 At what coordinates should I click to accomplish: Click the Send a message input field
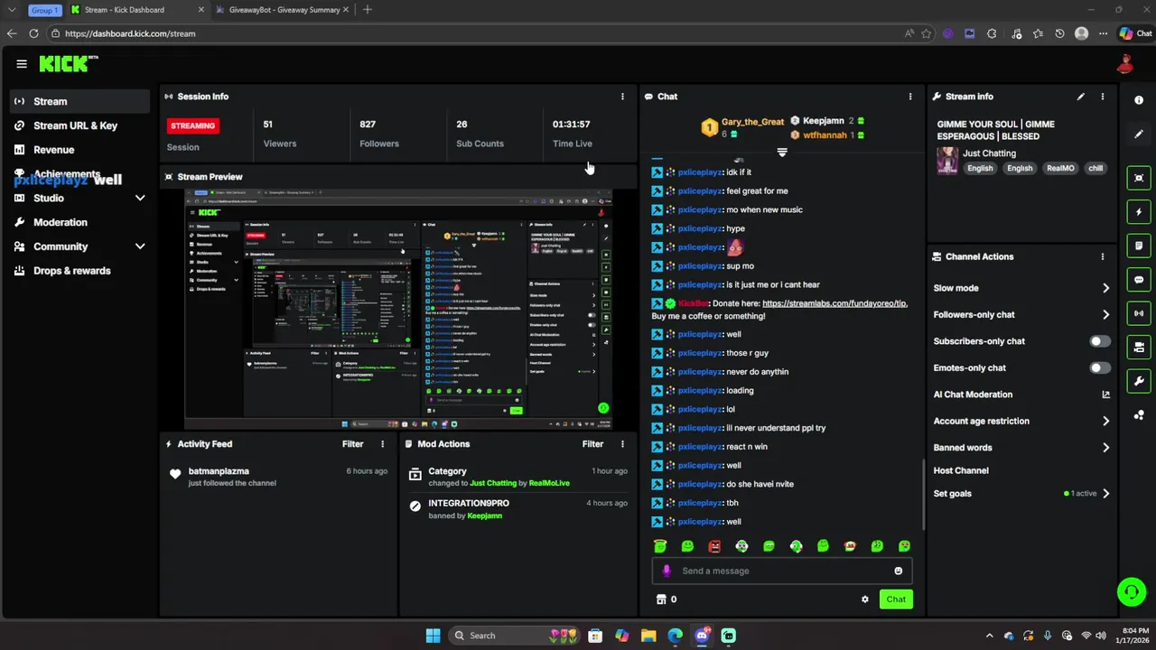tap(782, 571)
